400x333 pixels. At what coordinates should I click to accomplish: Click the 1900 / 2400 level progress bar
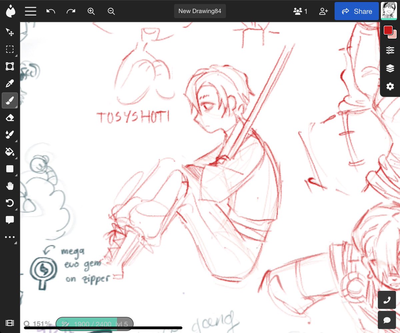pos(95,324)
